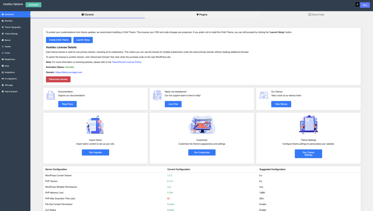The height and width of the screenshot is (211, 373).
Task: Open Dashboard in the sidebar
Action: (15, 14)
